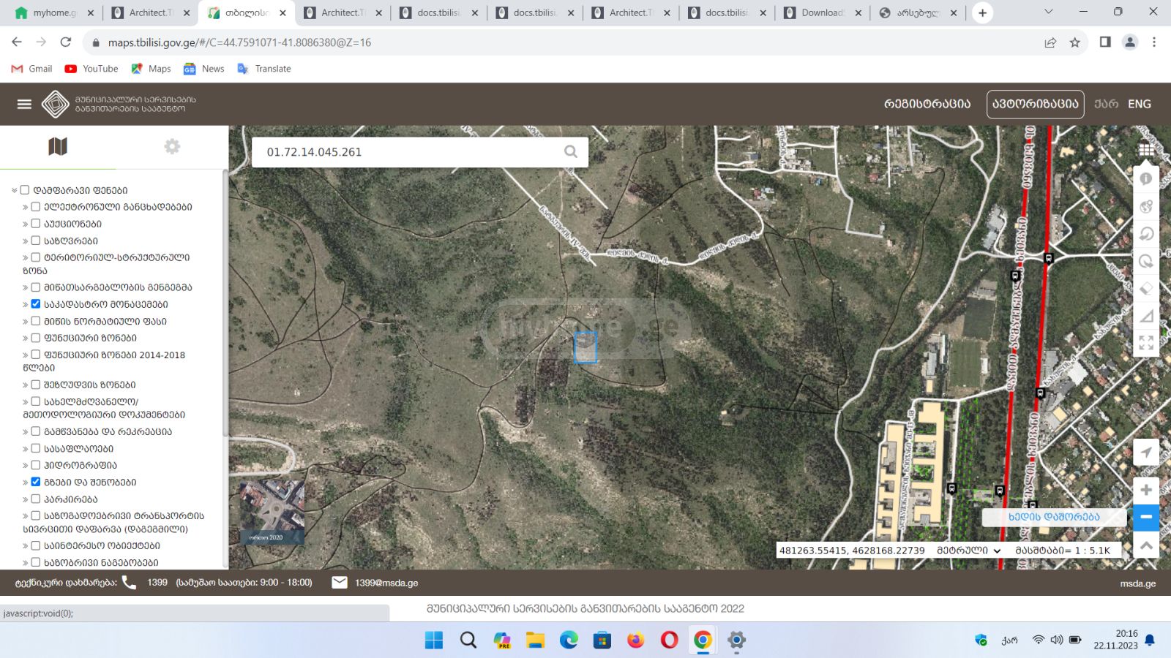The height and width of the screenshot is (658, 1171).
Task: Open the hamburger menu in the site header
Action: (x=24, y=104)
